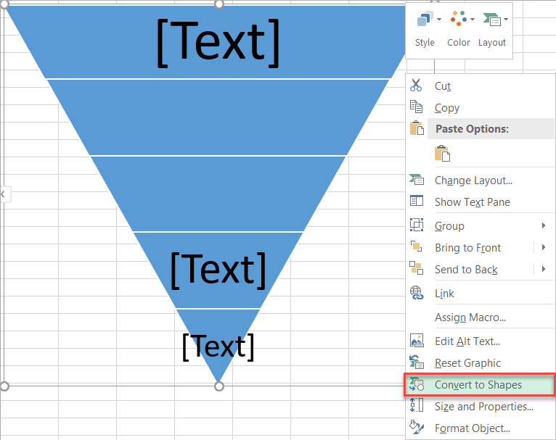The height and width of the screenshot is (440, 556).
Task: Click the clipboard icon beside Paste Options
Action: click(x=417, y=128)
